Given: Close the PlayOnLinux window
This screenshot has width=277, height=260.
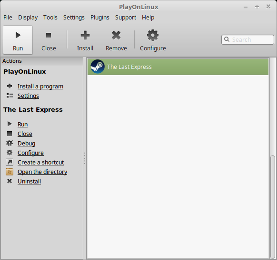Looking at the screenshot, I should [x=268, y=7].
